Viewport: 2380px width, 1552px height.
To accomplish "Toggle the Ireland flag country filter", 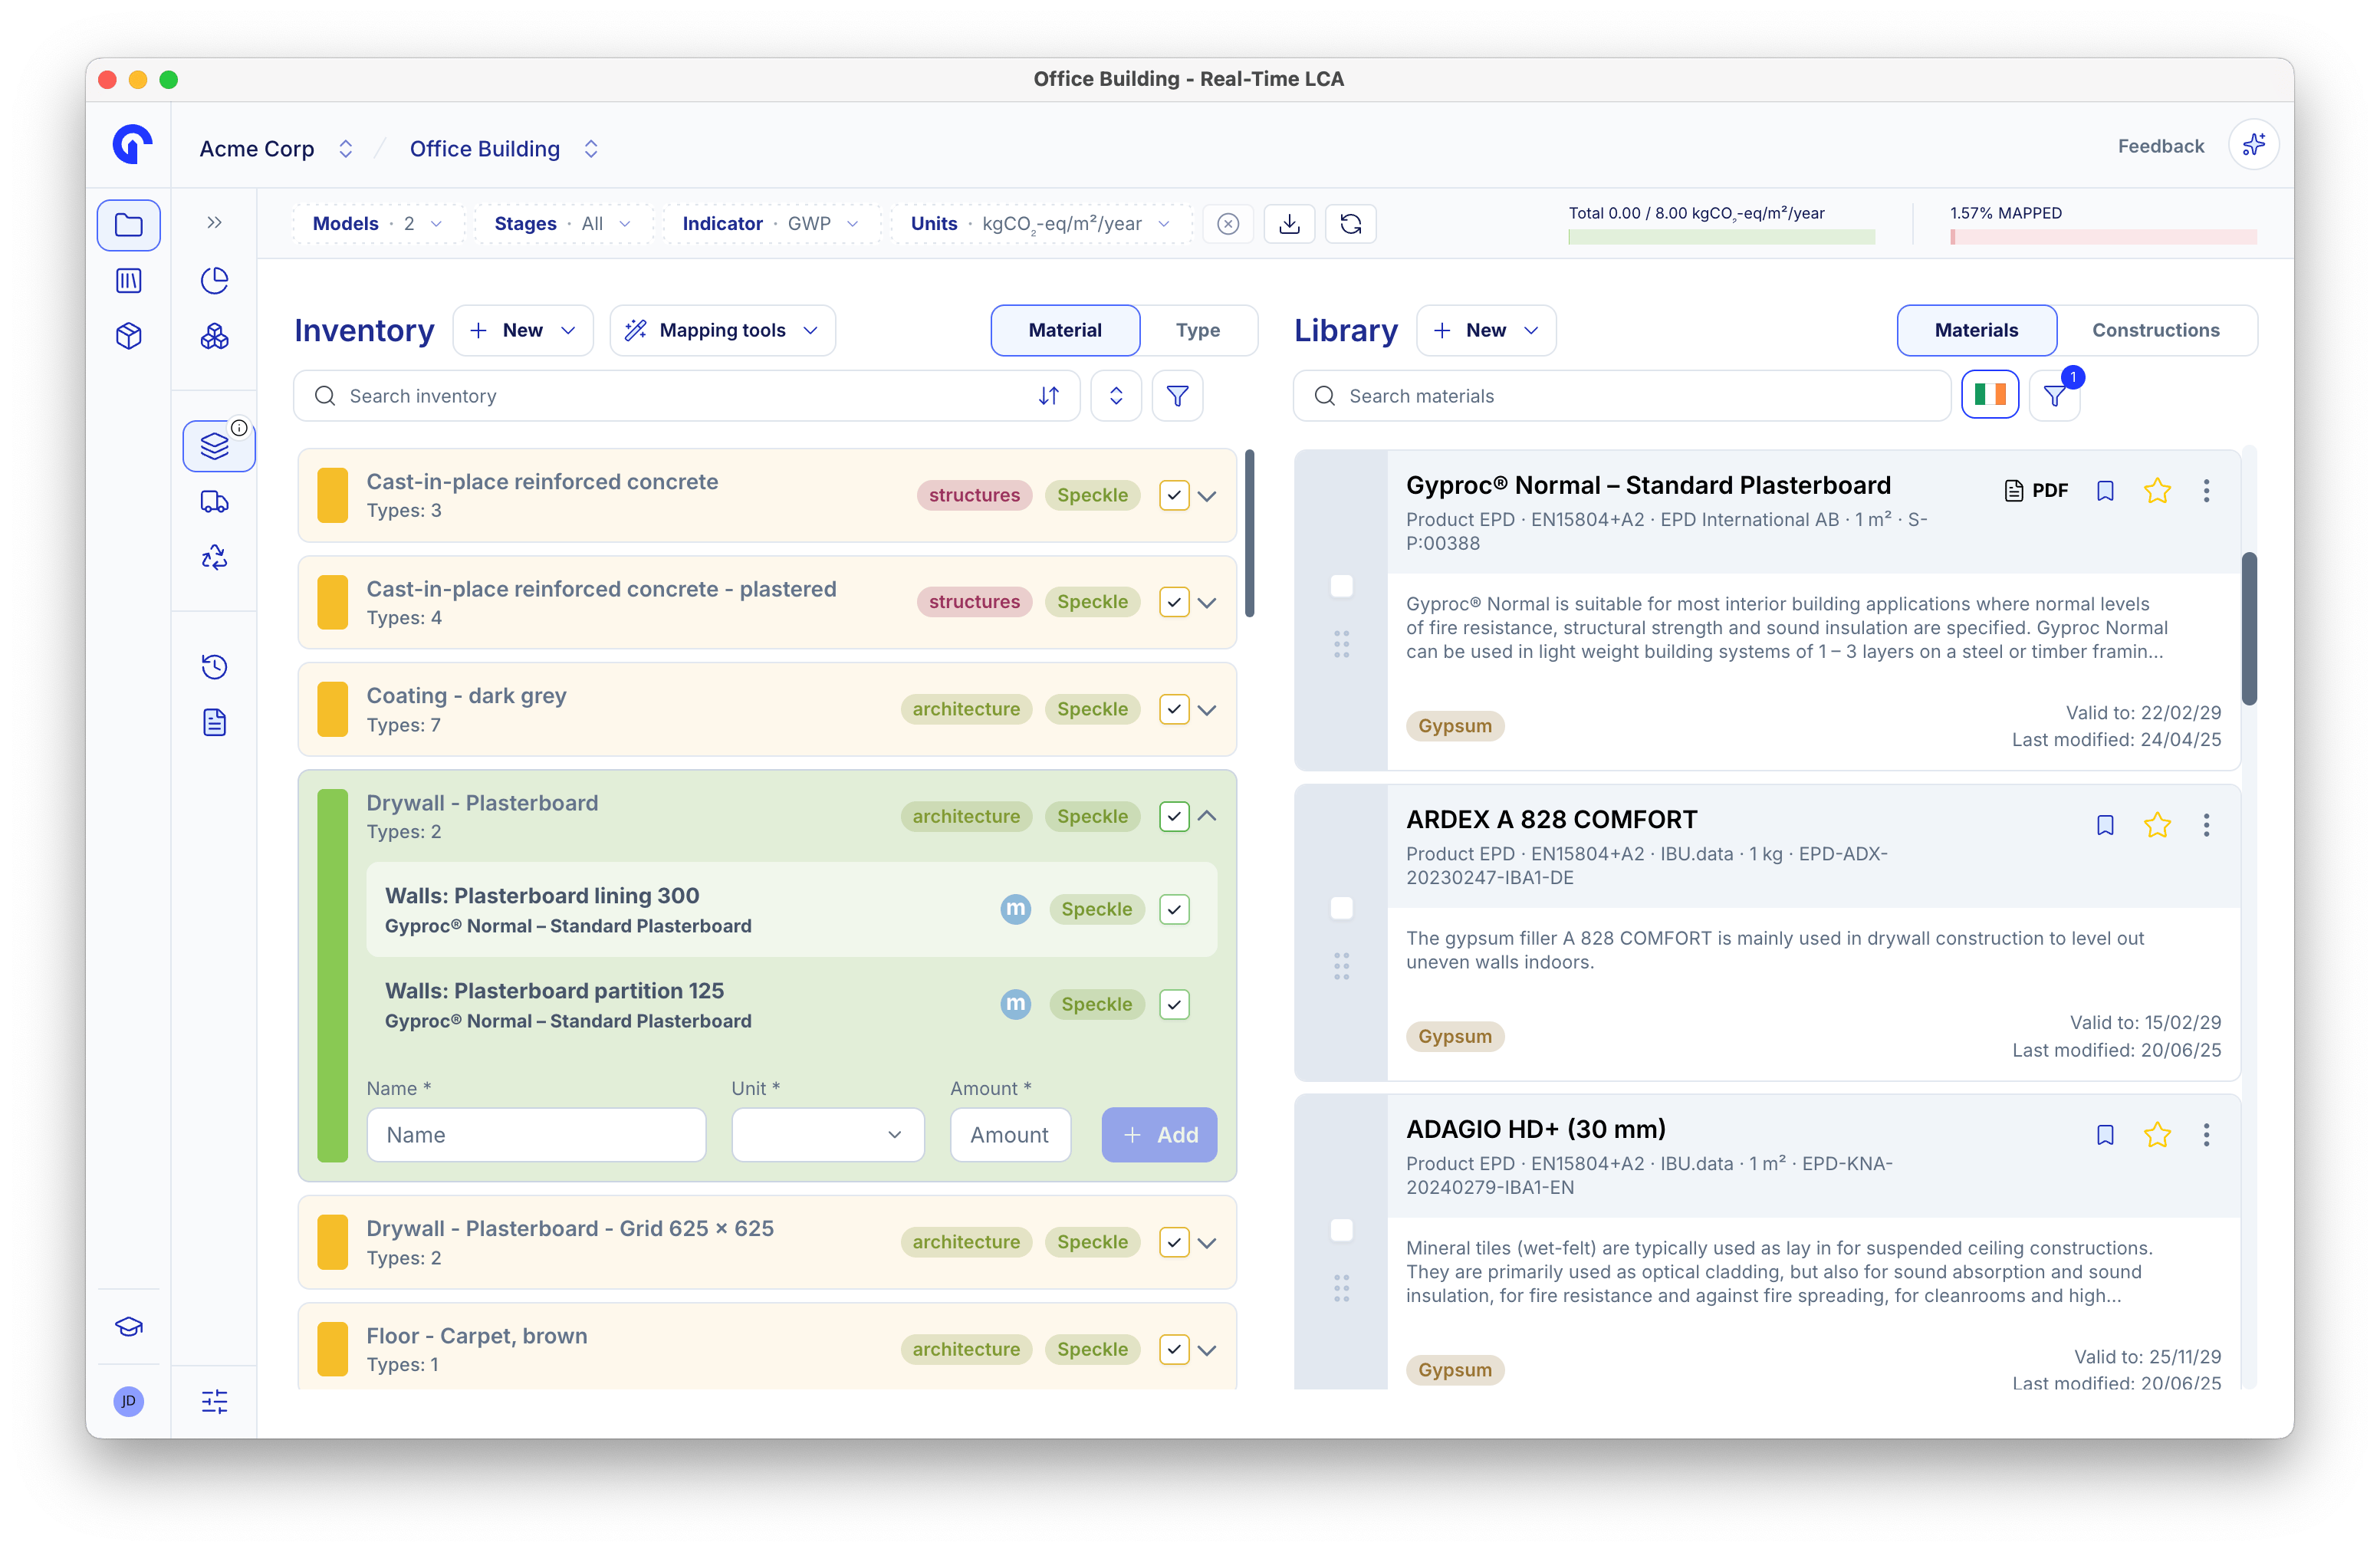I will pos(1989,396).
